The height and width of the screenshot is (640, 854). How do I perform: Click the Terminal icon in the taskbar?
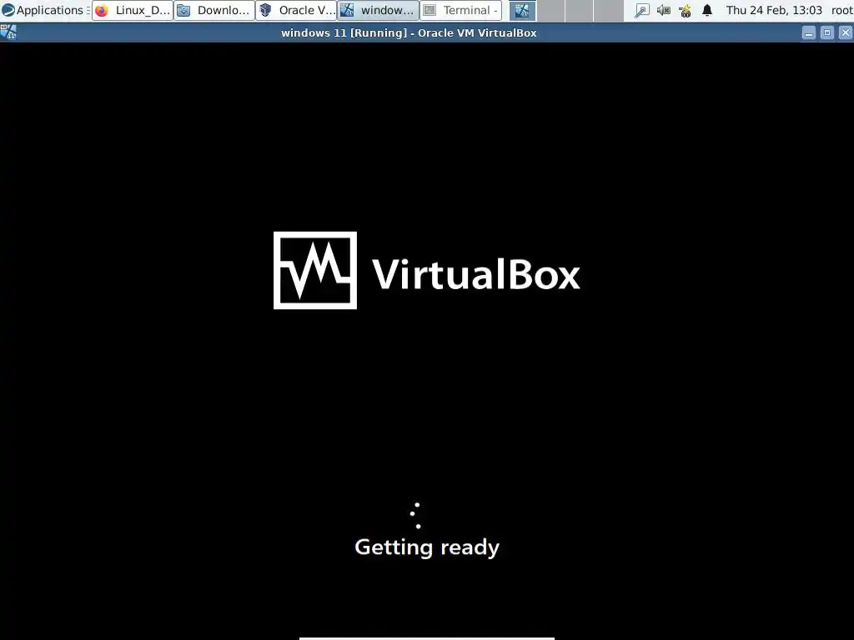click(430, 10)
